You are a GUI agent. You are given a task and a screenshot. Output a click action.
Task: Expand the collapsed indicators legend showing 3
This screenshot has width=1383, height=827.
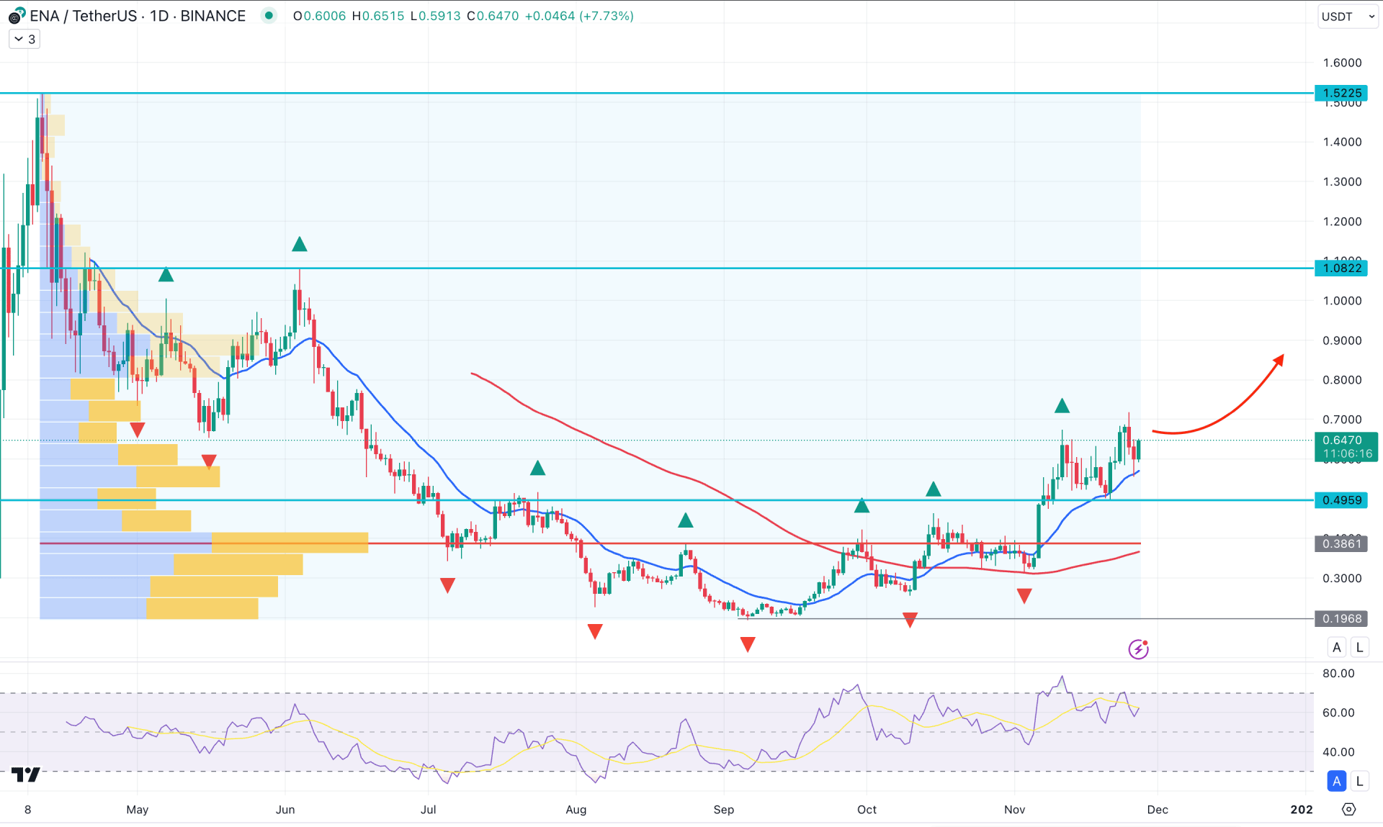coord(24,40)
